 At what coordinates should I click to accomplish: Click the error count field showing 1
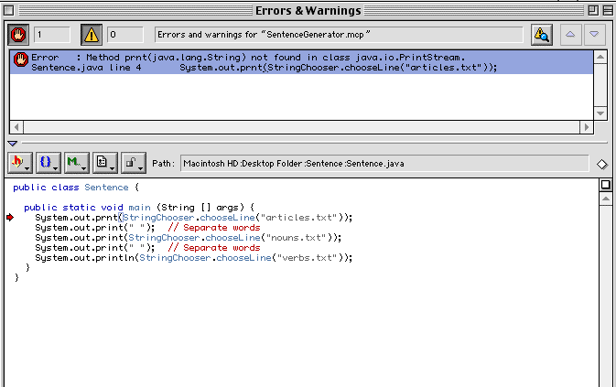coord(52,35)
